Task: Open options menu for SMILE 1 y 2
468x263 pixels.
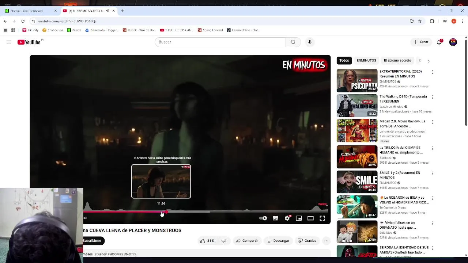Action: (433, 173)
